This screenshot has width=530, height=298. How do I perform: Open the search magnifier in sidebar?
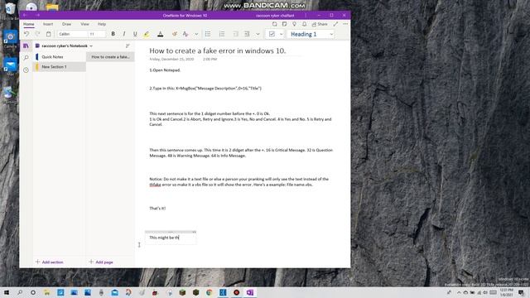click(x=26, y=58)
